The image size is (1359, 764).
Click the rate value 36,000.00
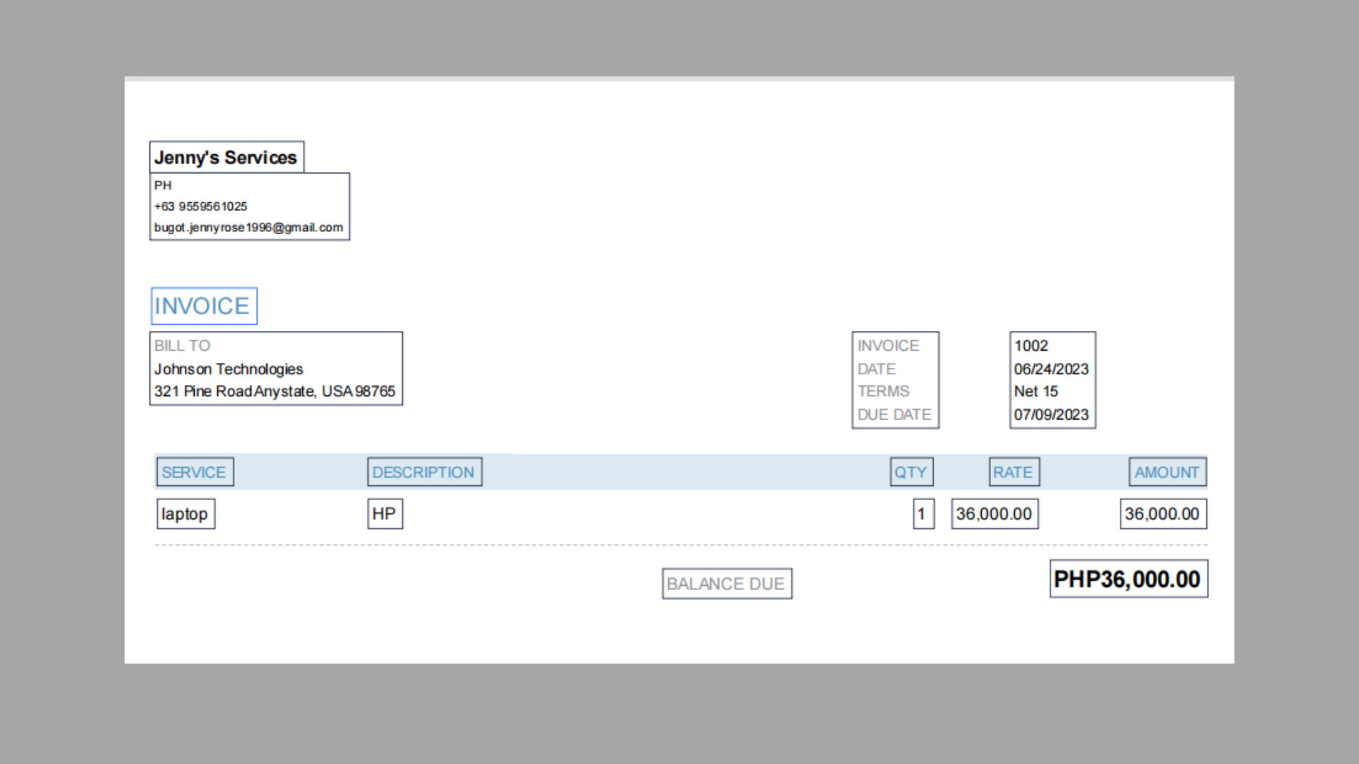click(994, 514)
